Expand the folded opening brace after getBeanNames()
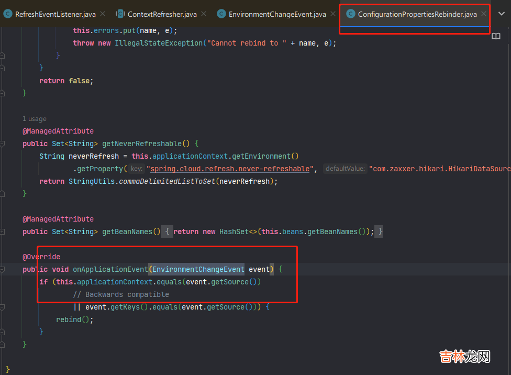The width and height of the screenshot is (511, 375). (x=166, y=231)
